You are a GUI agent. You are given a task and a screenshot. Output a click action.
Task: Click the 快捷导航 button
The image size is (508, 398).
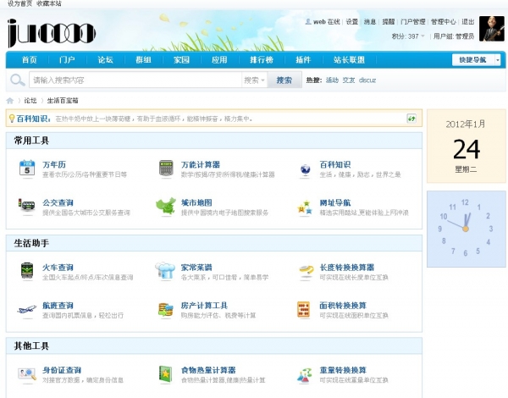point(472,60)
